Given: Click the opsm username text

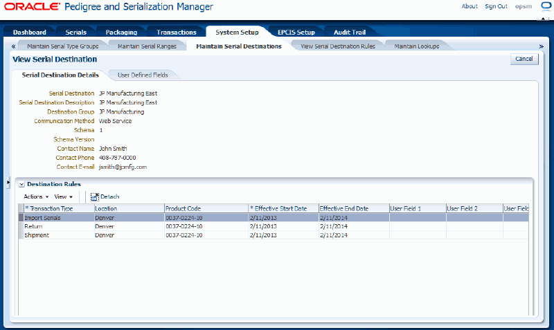Looking at the screenshot, I should click(x=524, y=6).
